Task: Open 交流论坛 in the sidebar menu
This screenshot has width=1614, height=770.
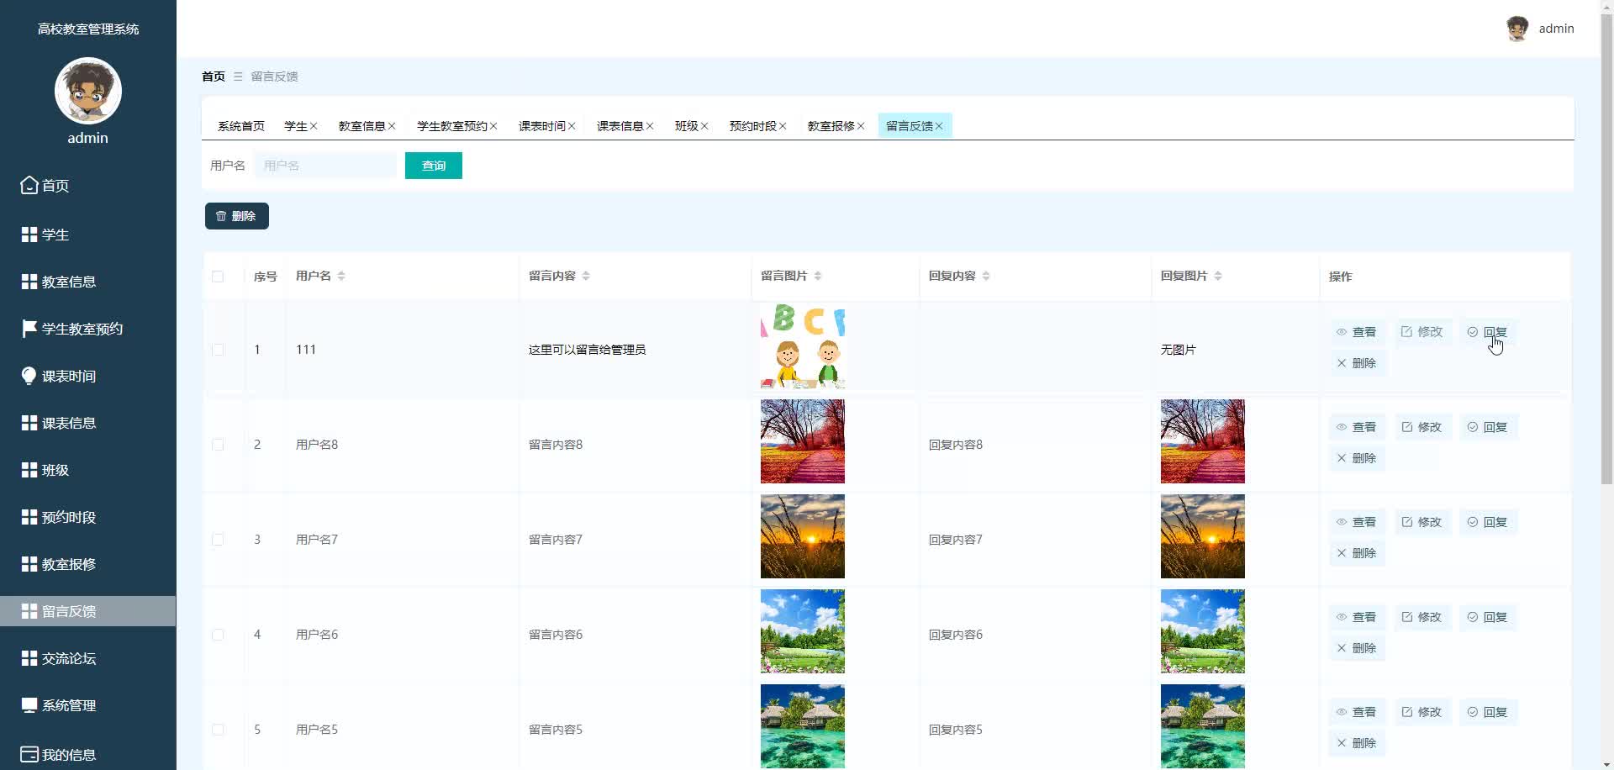Action: [x=69, y=658]
